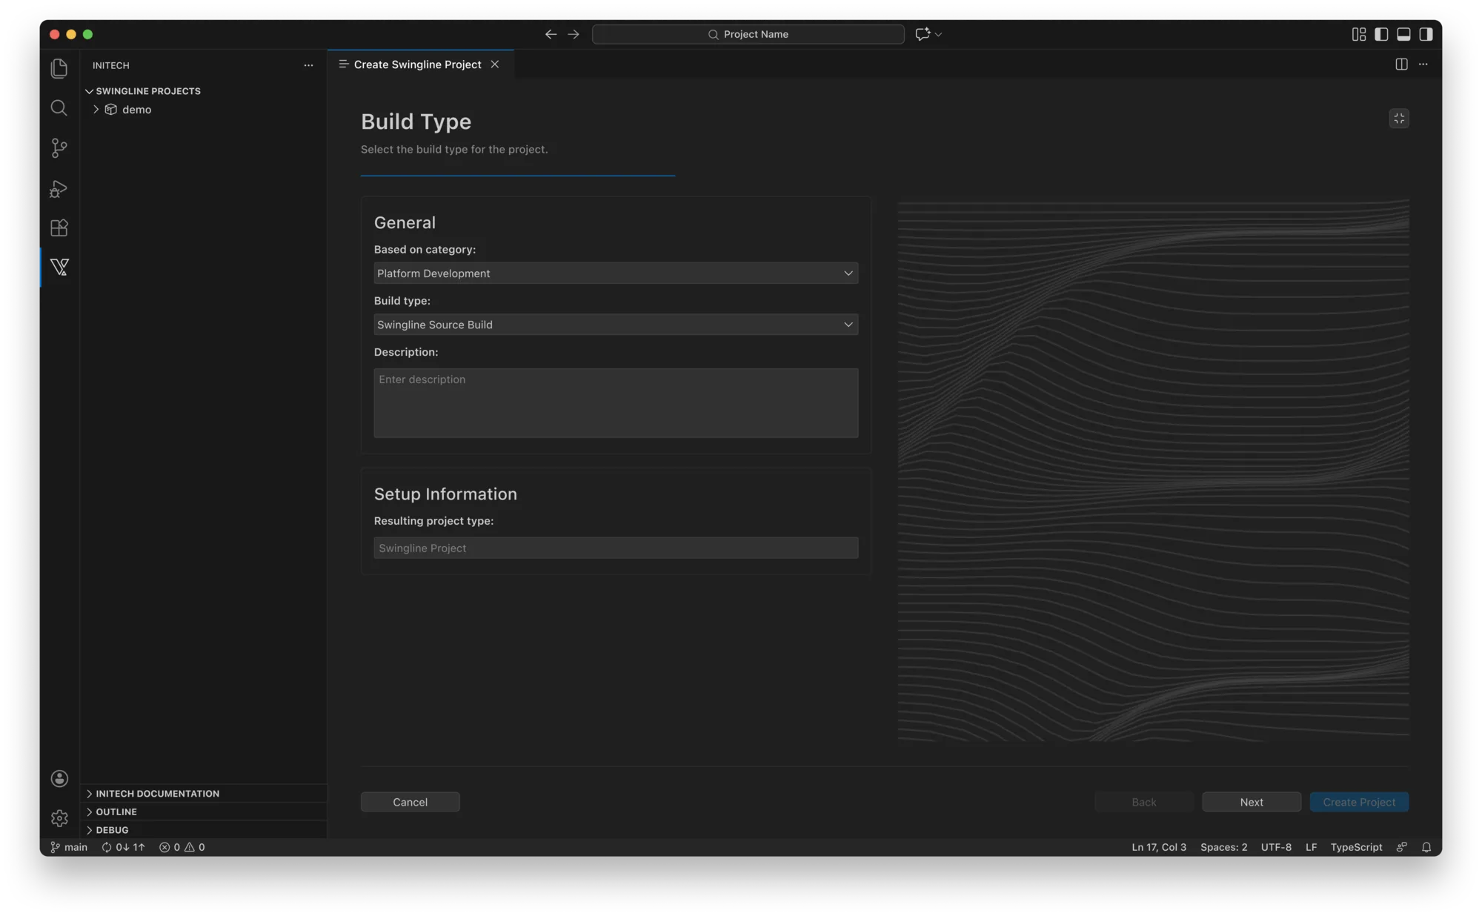
Task: Toggle the bottom panel visibility
Action: point(1403,34)
